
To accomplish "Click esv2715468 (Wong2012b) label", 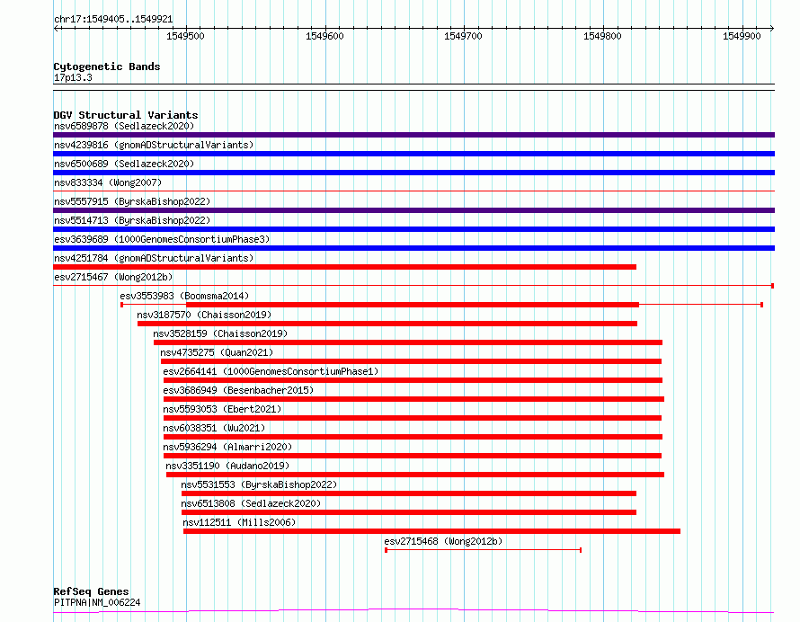I will pos(443,541).
